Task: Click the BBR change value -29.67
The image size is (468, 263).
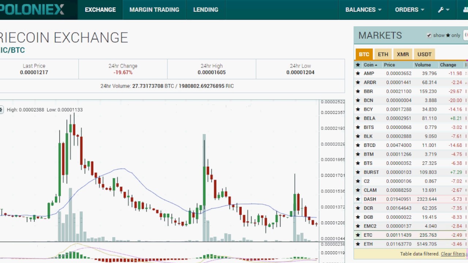Action: pyautogui.click(x=455, y=91)
